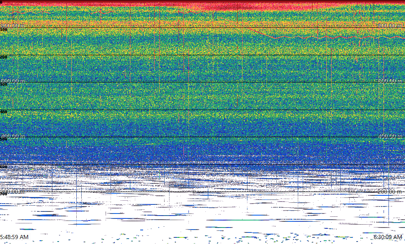Click the left-edge 600.00 m range label
Viewport: 405px width, 244px height.
click(x=12, y=80)
